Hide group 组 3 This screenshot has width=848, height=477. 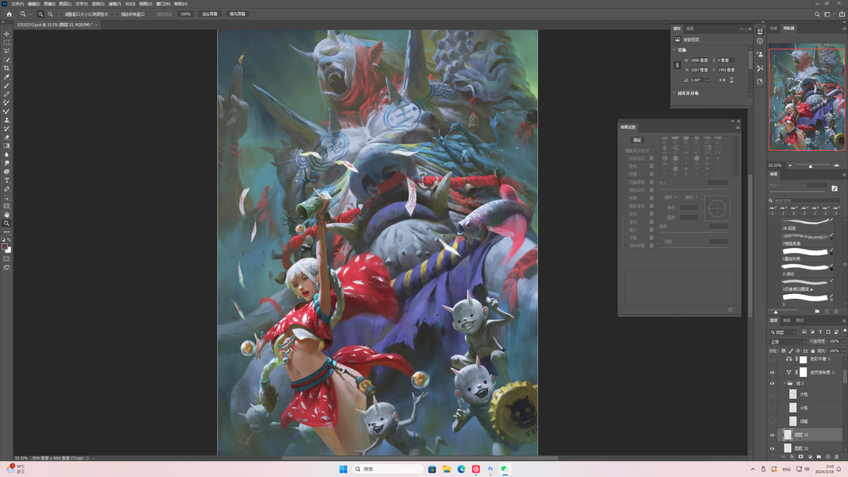[x=772, y=383]
